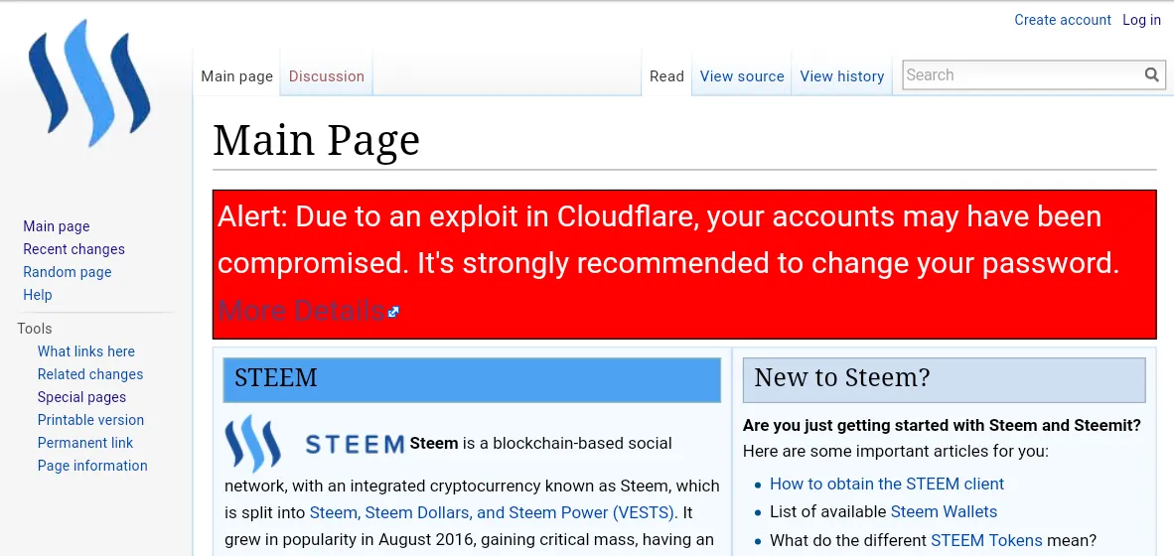Click the Create account link

pos(1063,20)
